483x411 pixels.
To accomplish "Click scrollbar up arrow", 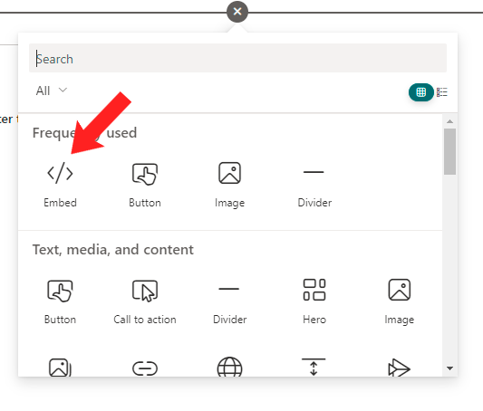I will click(449, 121).
